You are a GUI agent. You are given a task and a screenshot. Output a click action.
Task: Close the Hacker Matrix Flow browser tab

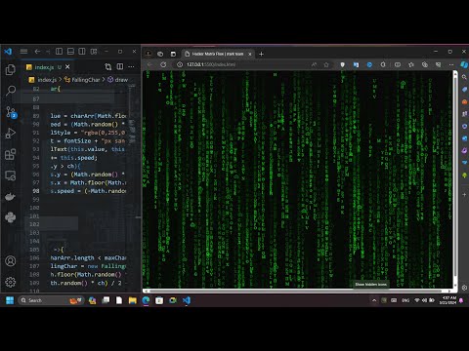pyautogui.click(x=250, y=54)
